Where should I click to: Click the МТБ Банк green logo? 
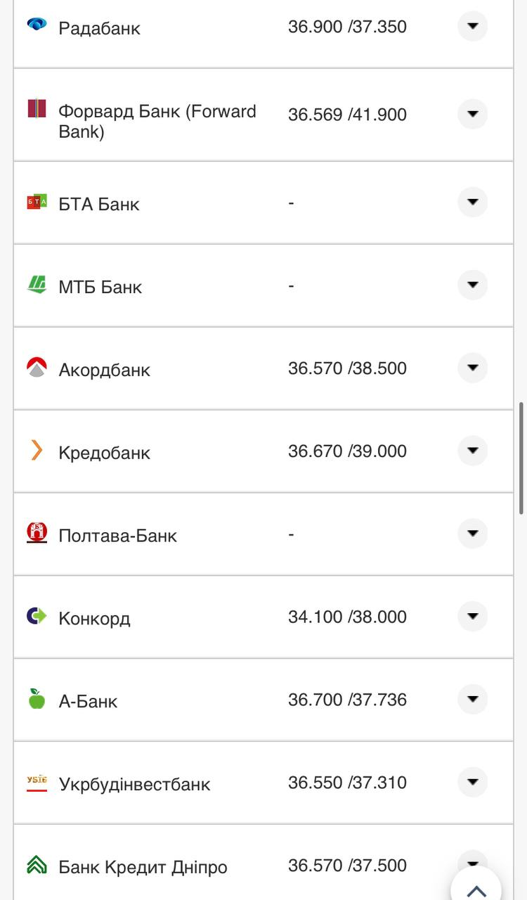click(x=37, y=285)
